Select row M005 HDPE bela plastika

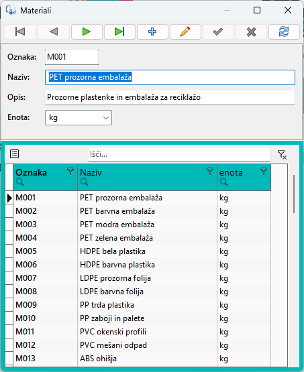click(142, 251)
